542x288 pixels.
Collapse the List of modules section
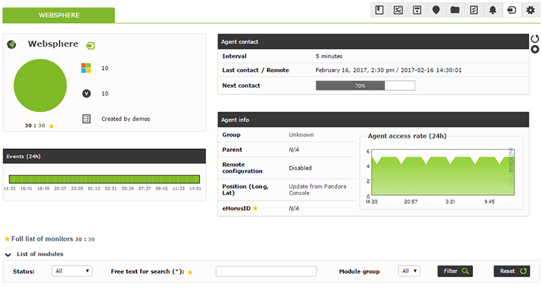(7, 255)
